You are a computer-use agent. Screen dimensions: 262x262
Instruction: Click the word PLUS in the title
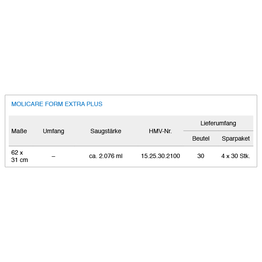point(94,104)
